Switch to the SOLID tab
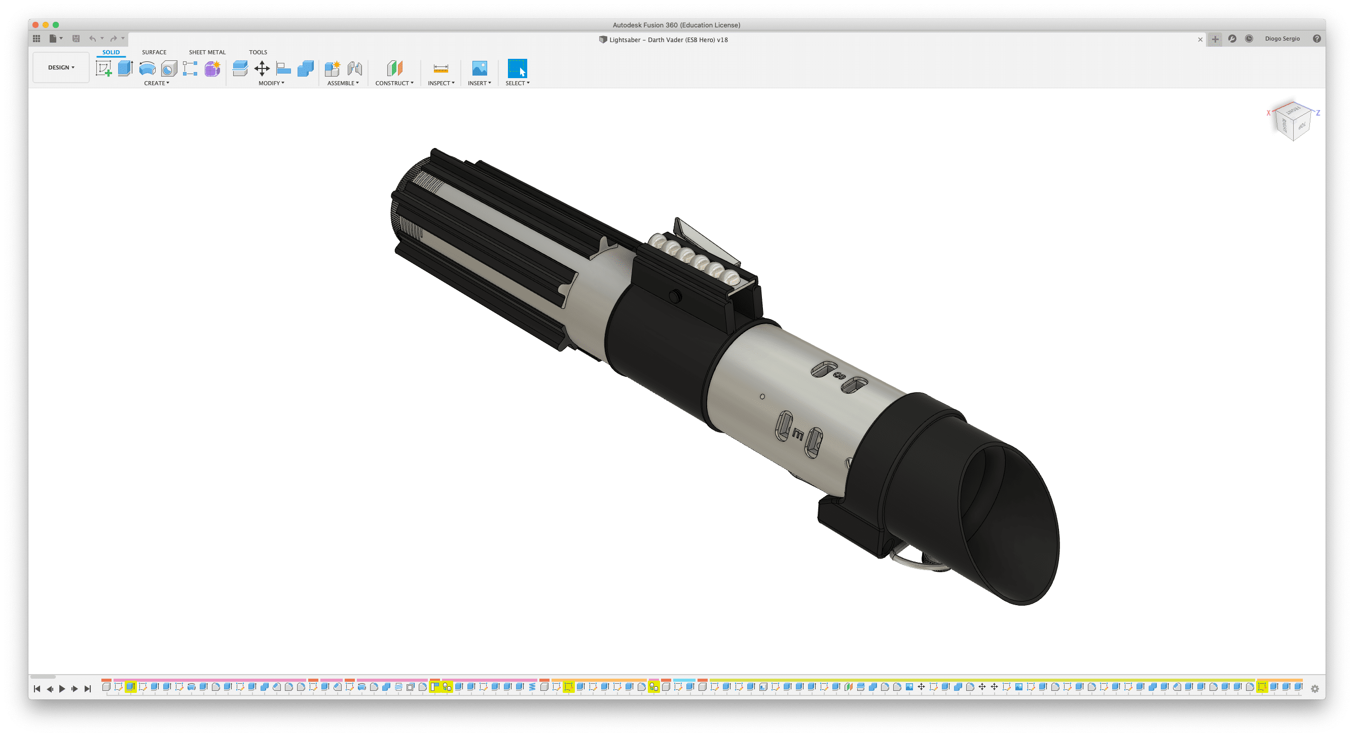Viewport: 1354px width, 737px height. click(x=111, y=52)
